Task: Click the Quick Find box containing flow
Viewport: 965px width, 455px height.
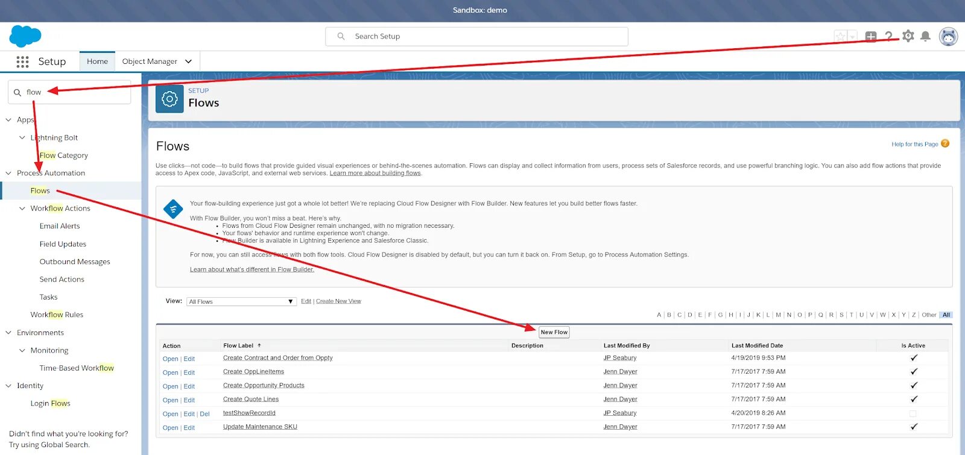Action: click(x=69, y=92)
